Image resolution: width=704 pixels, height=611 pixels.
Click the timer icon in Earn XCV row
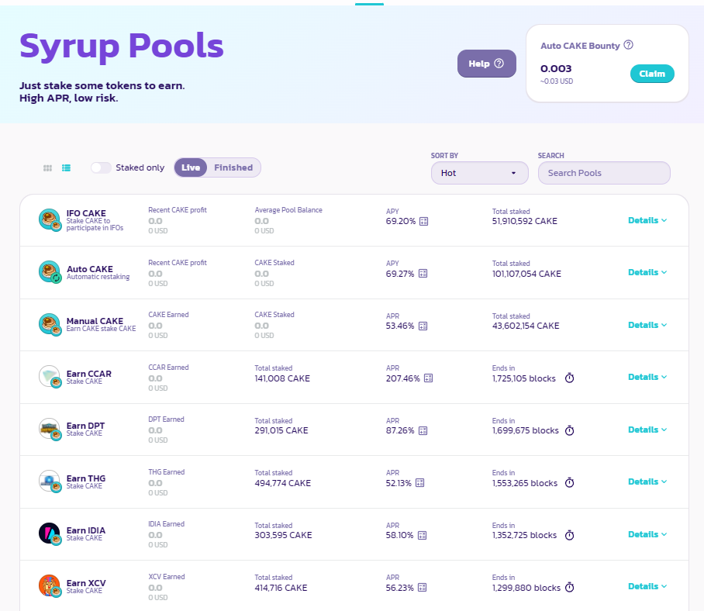pyautogui.click(x=569, y=587)
